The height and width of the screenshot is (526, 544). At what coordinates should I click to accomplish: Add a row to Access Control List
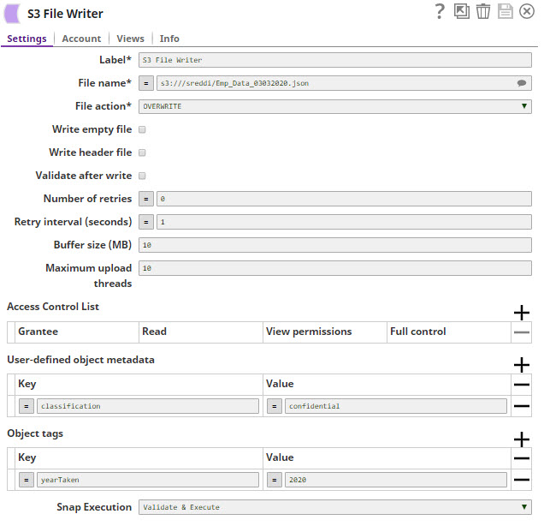[521, 313]
